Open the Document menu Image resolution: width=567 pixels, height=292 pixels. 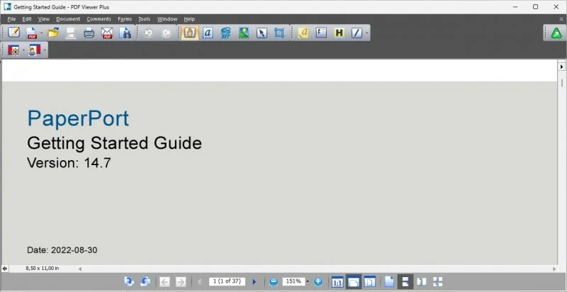pos(68,19)
